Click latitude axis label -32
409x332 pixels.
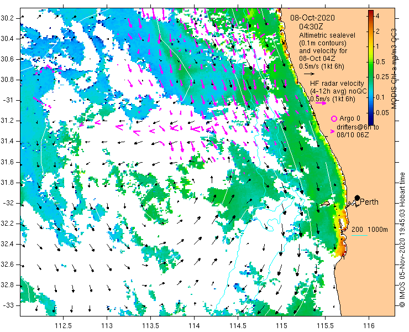8,203
